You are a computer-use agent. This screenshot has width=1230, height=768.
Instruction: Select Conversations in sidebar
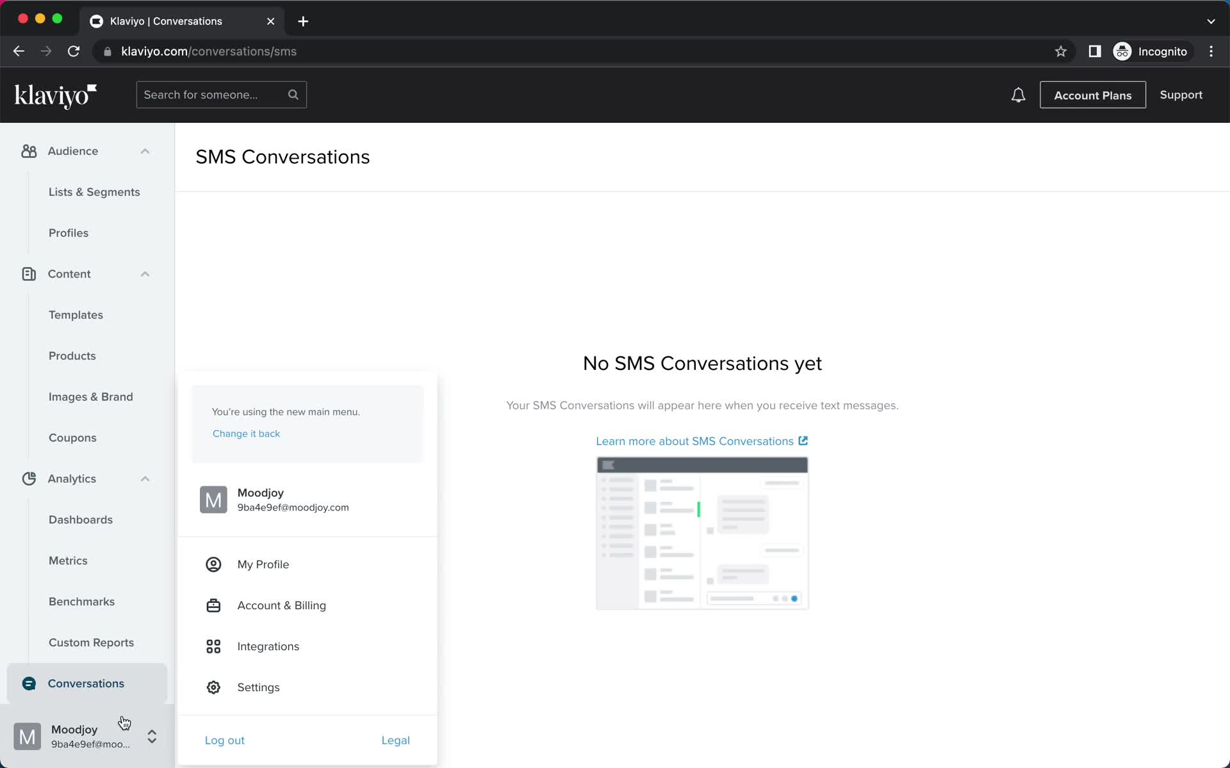pyautogui.click(x=87, y=684)
